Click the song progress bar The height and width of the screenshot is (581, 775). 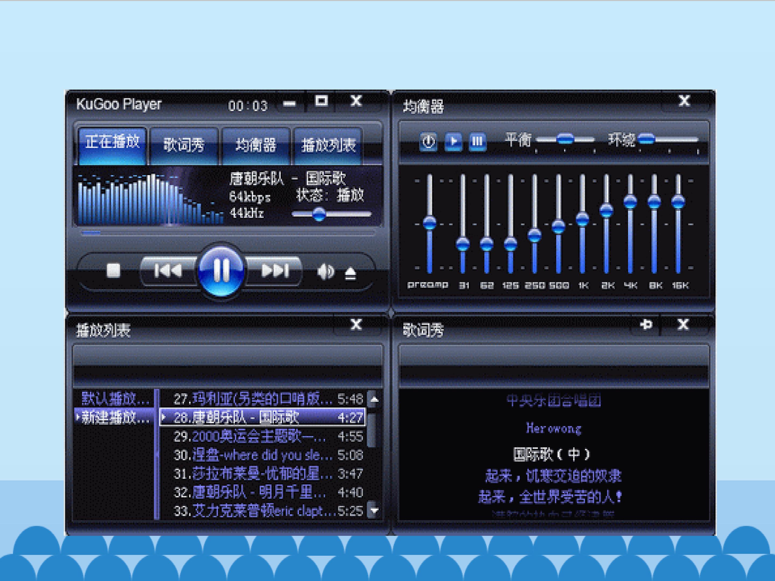pos(228,233)
